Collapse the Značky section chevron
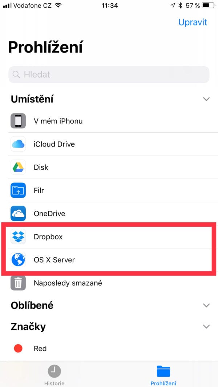This screenshot has height=387, width=218. (206, 326)
